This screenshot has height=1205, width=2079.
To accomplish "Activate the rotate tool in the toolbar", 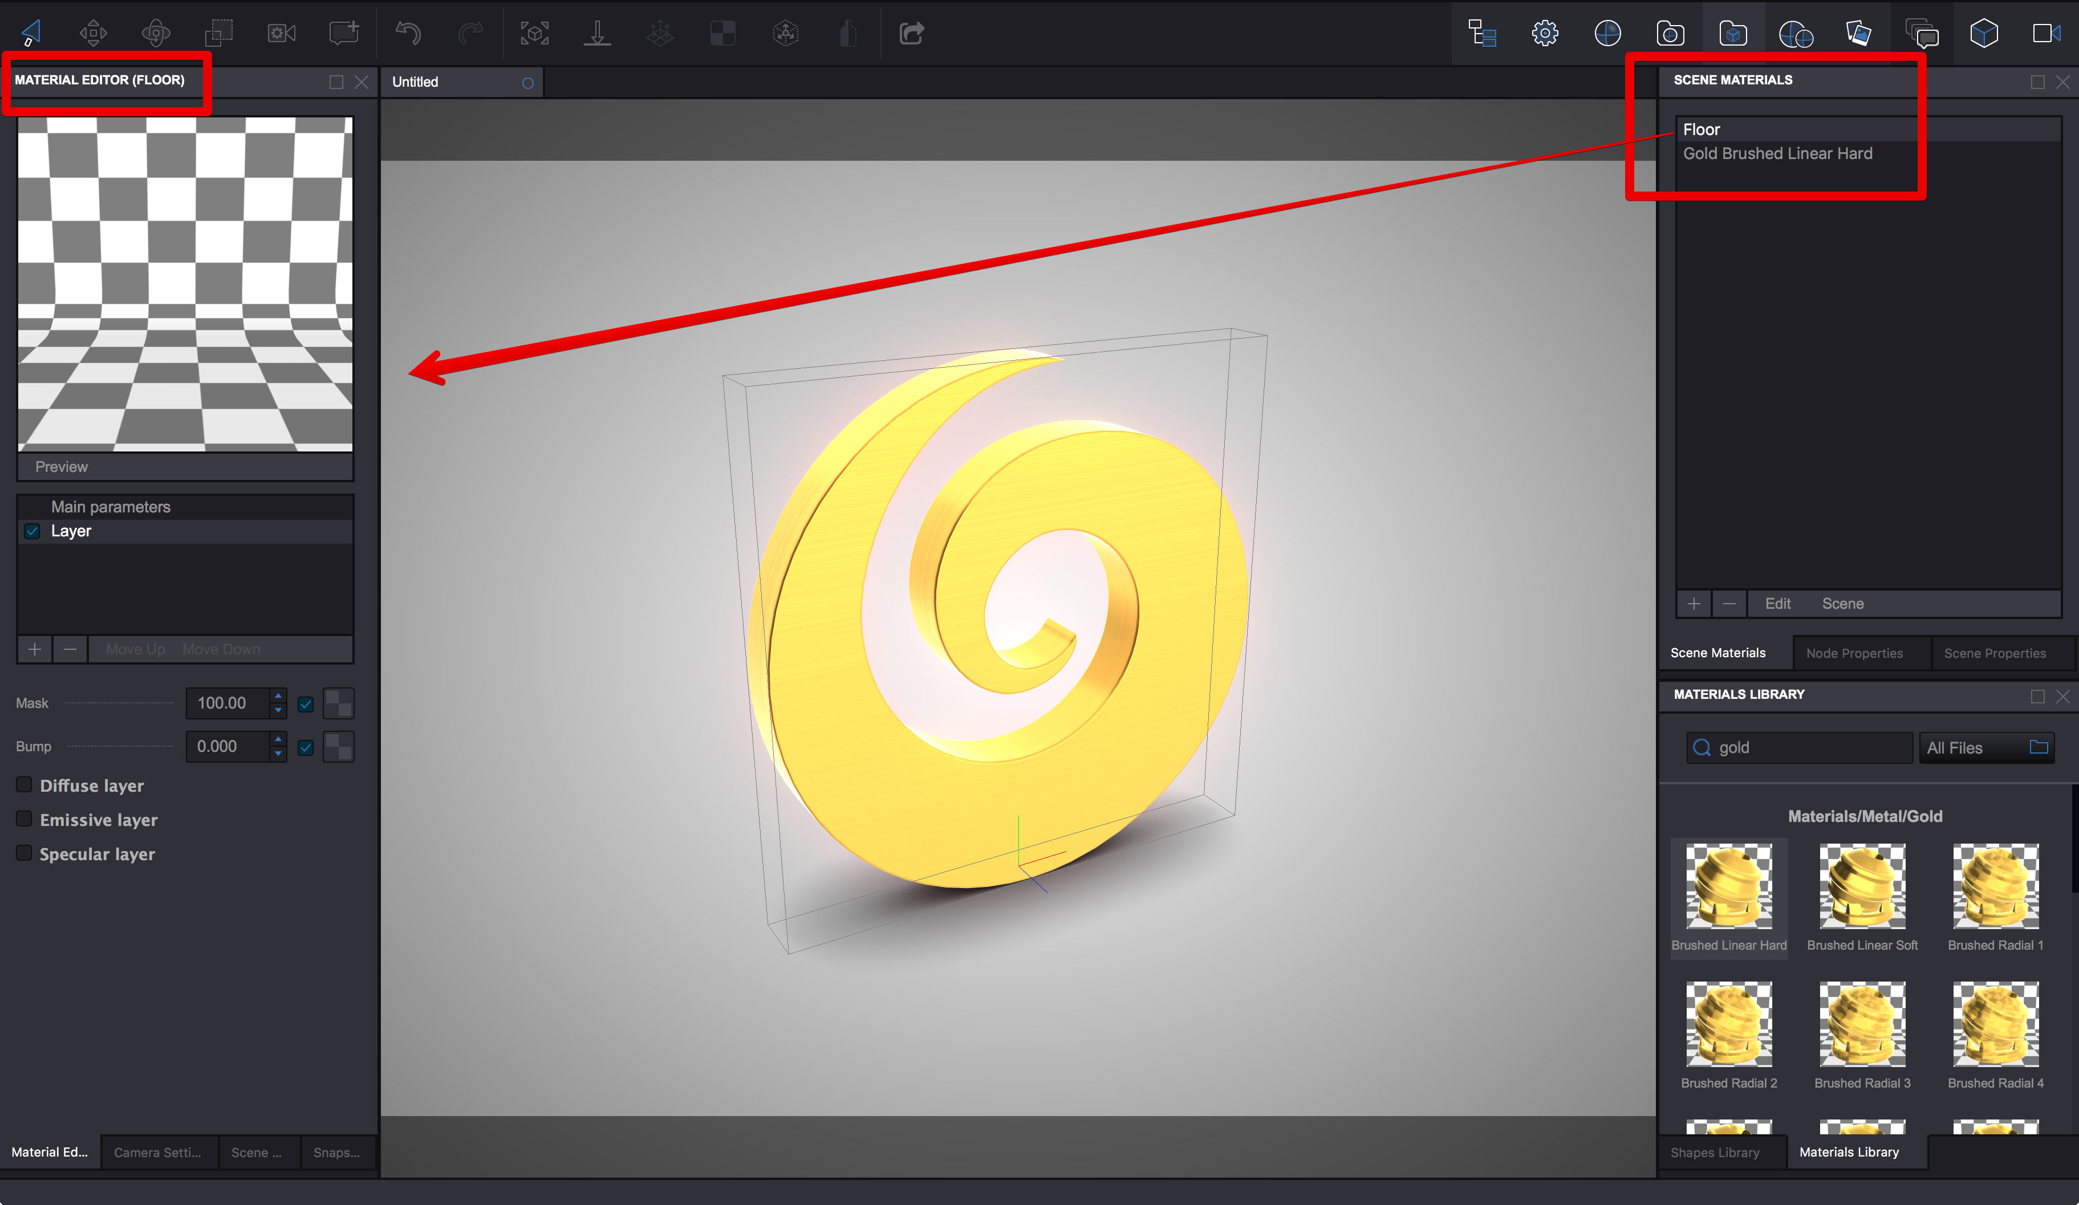I will pyautogui.click(x=155, y=33).
